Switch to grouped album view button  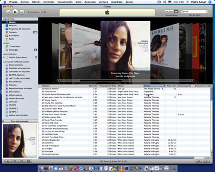coord(172,11)
